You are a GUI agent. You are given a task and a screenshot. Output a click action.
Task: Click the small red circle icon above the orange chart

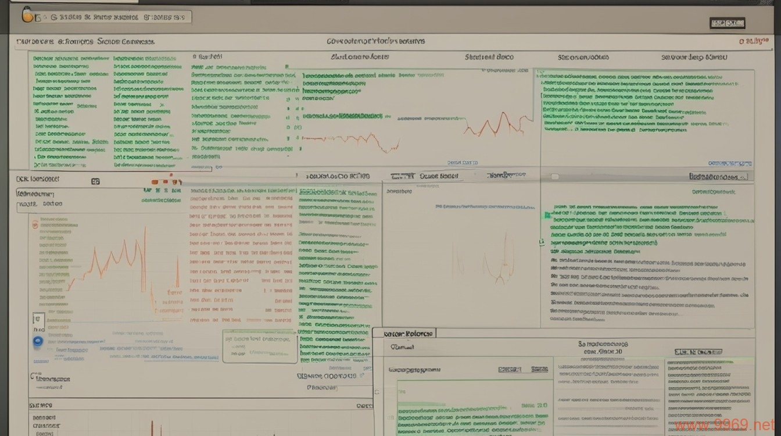(35, 224)
